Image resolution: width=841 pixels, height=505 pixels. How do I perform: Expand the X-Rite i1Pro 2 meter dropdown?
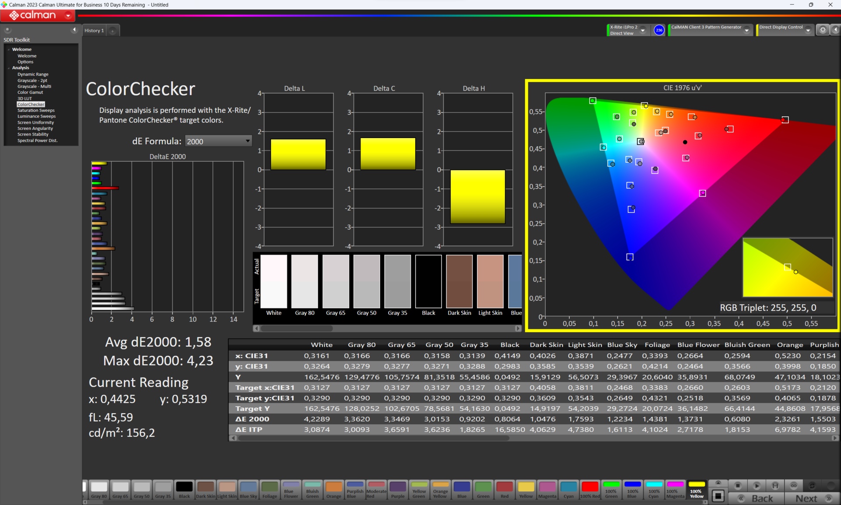click(643, 30)
